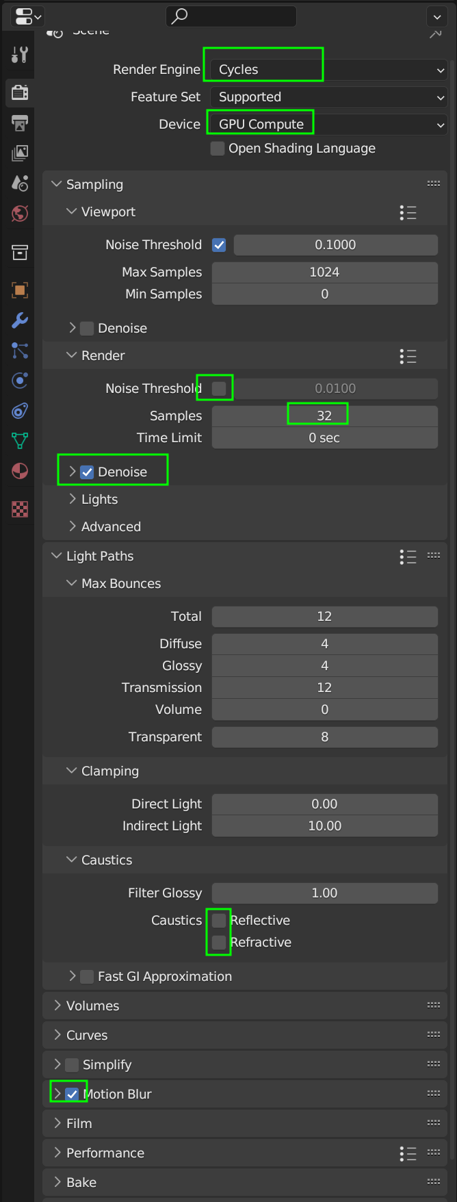The width and height of the screenshot is (457, 1202).
Task: Click the properties search field
Action: pyautogui.click(x=231, y=16)
